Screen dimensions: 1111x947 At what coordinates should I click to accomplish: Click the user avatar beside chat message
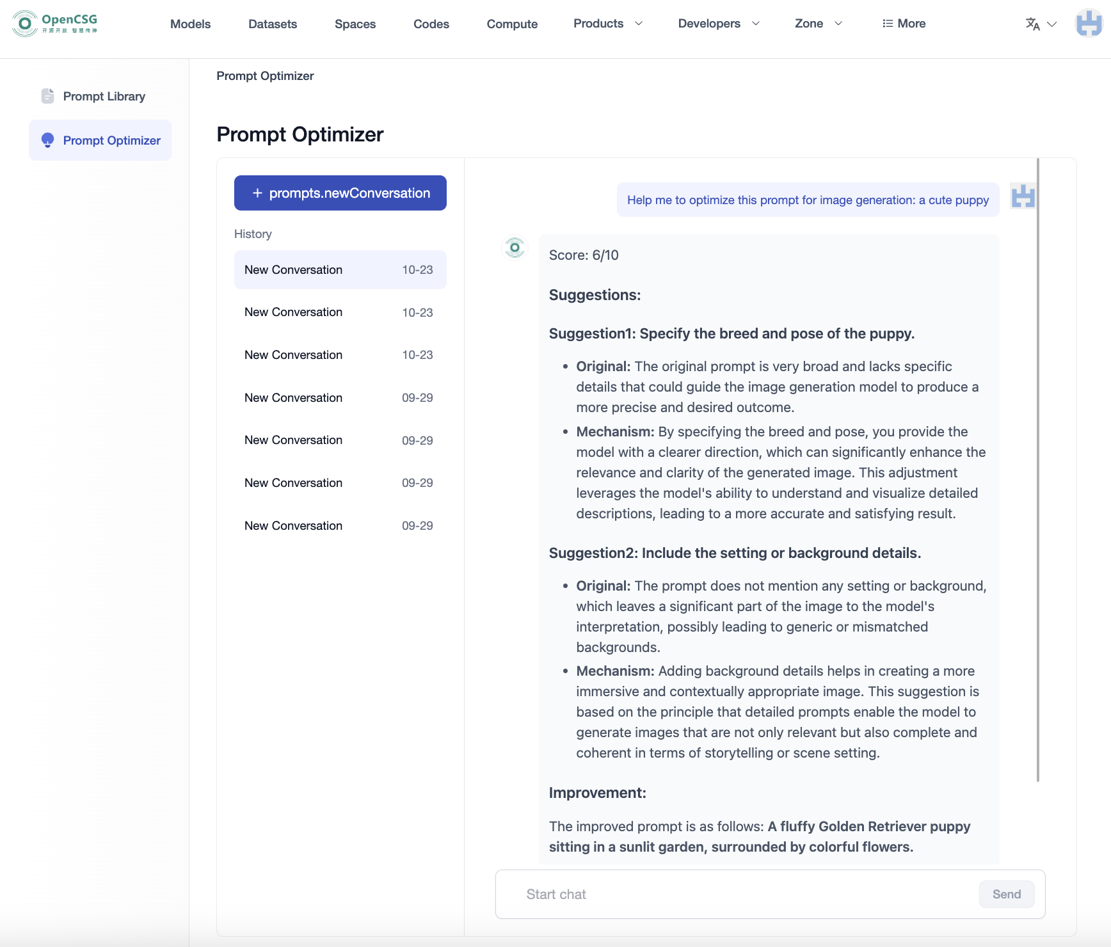pos(1022,196)
